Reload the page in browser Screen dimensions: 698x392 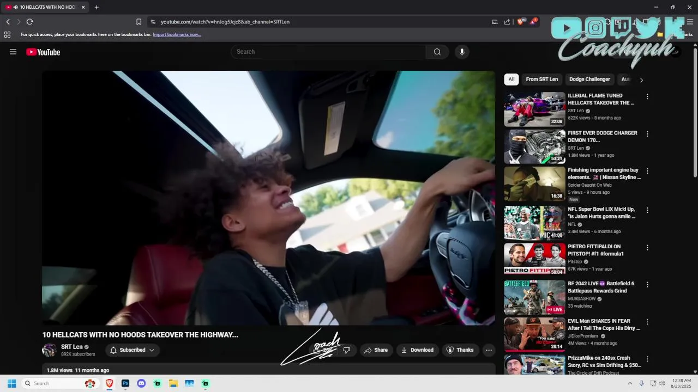tap(29, 22)
